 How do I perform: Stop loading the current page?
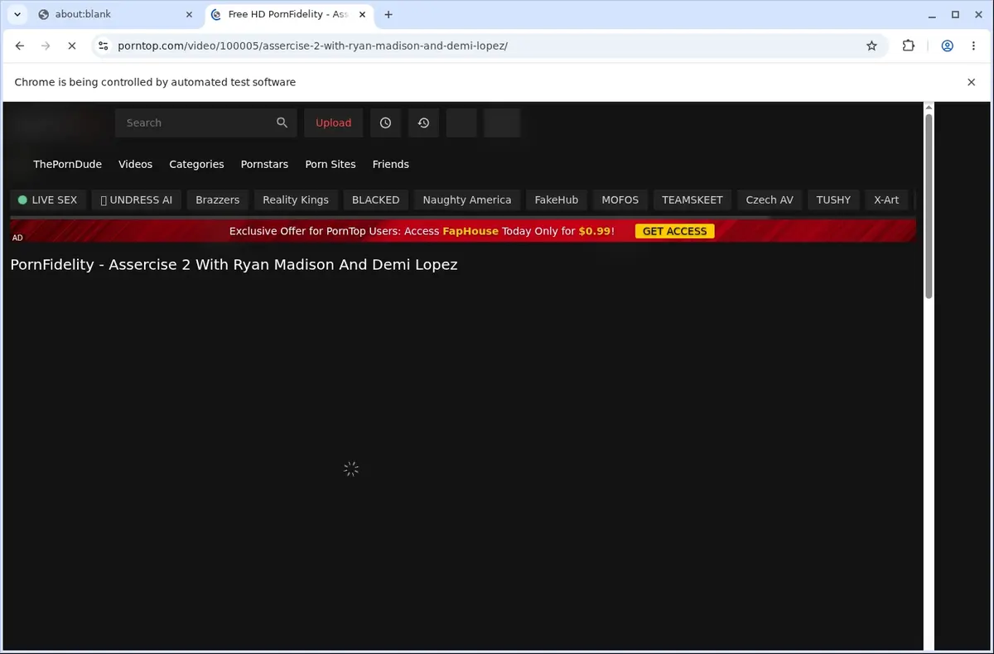coord(72,46)
